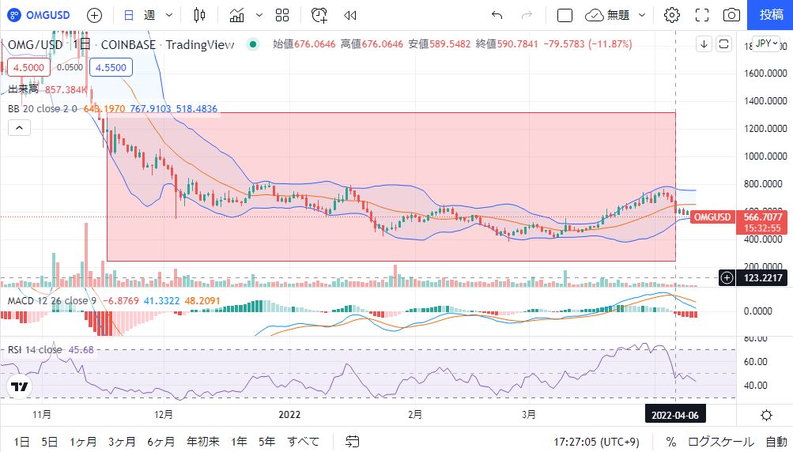Toggle ログスケール (log scale) option
Screen dimensions: 793x452
pyautogui.click(x=716, y=442)
